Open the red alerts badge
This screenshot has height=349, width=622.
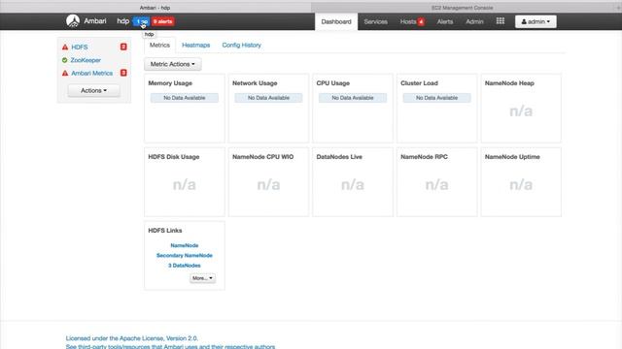(162, 21)
